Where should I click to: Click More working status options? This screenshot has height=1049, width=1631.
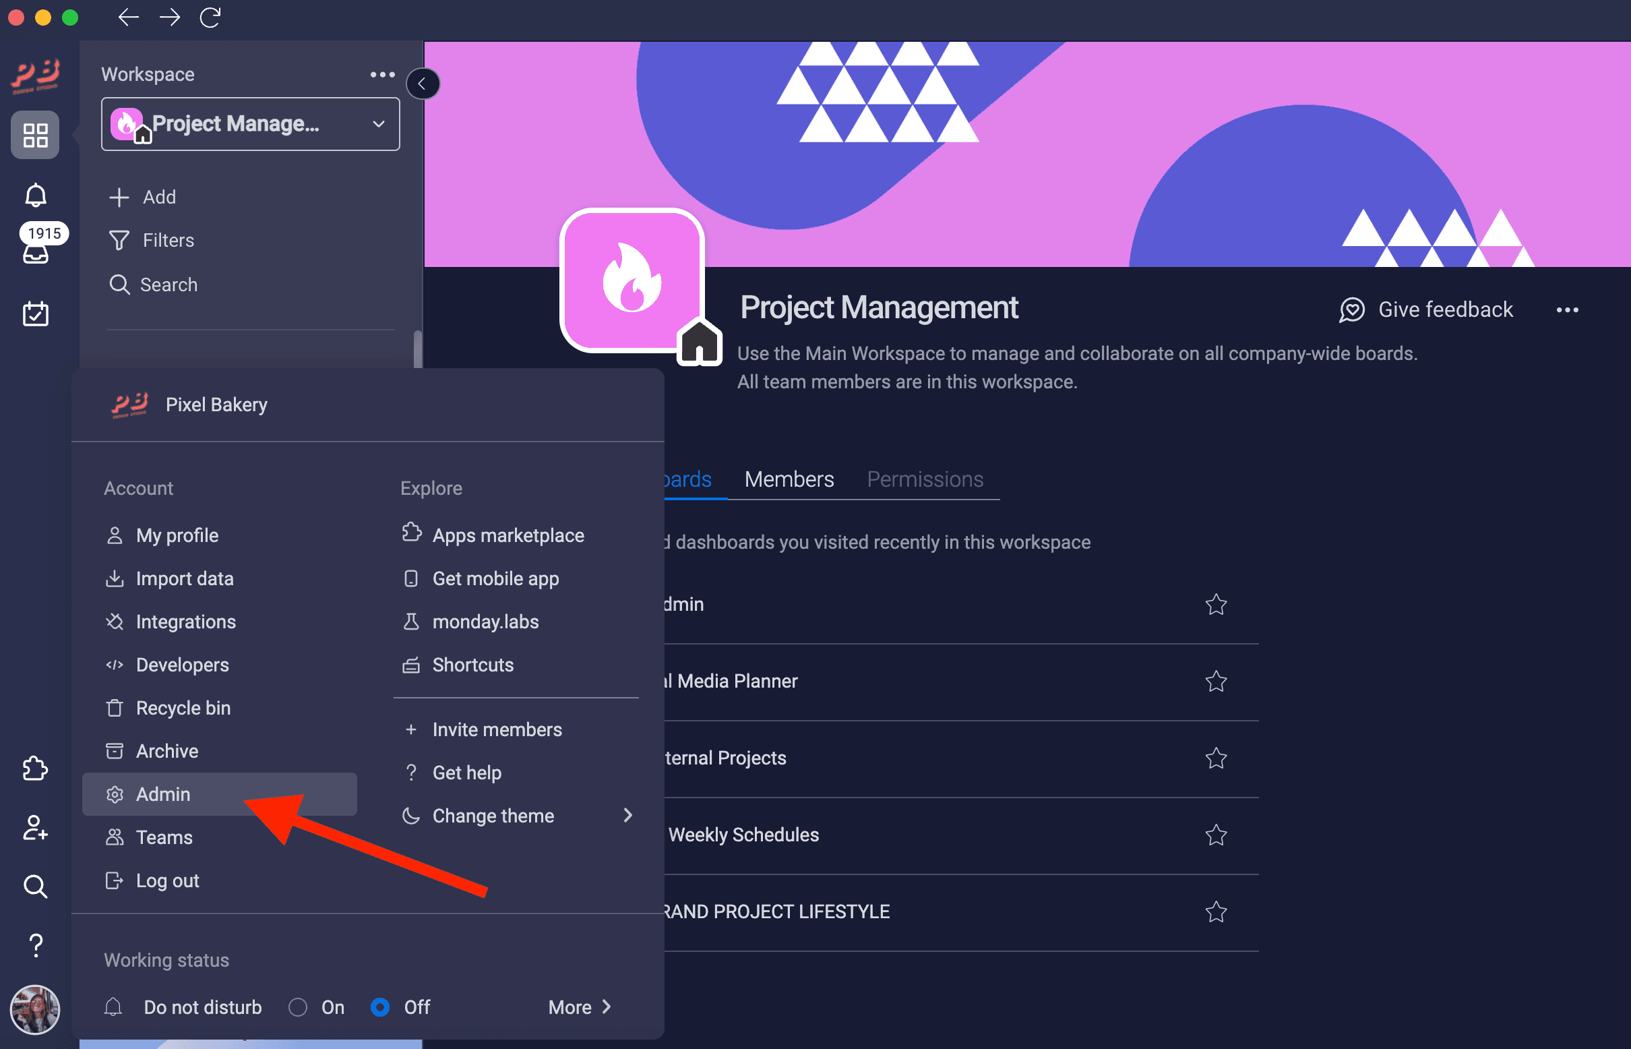pos(582,1007)
